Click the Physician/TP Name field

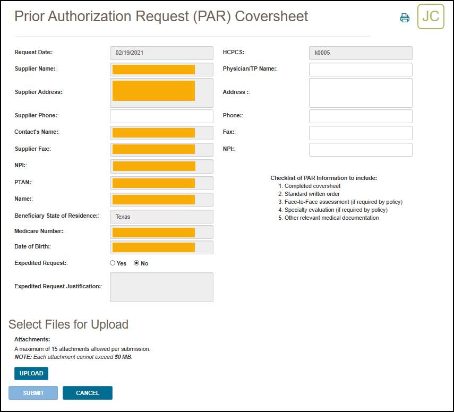pos(359,69)
